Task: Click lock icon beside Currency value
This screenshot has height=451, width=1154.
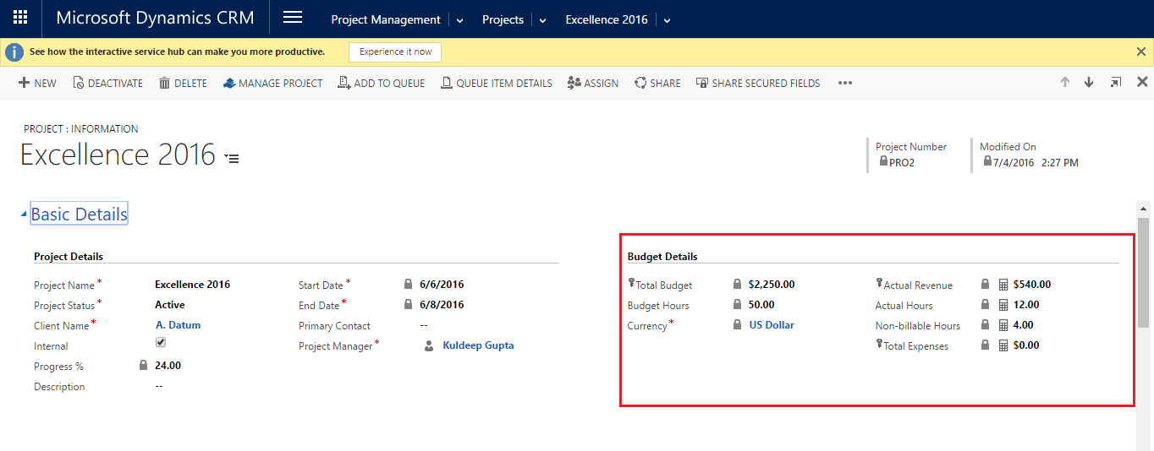Action: (x=737, y=325)
